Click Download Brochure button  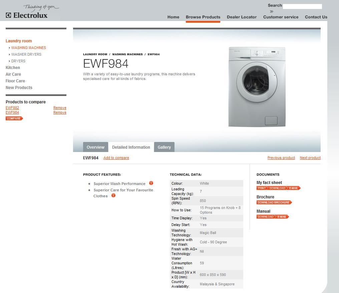274,202
